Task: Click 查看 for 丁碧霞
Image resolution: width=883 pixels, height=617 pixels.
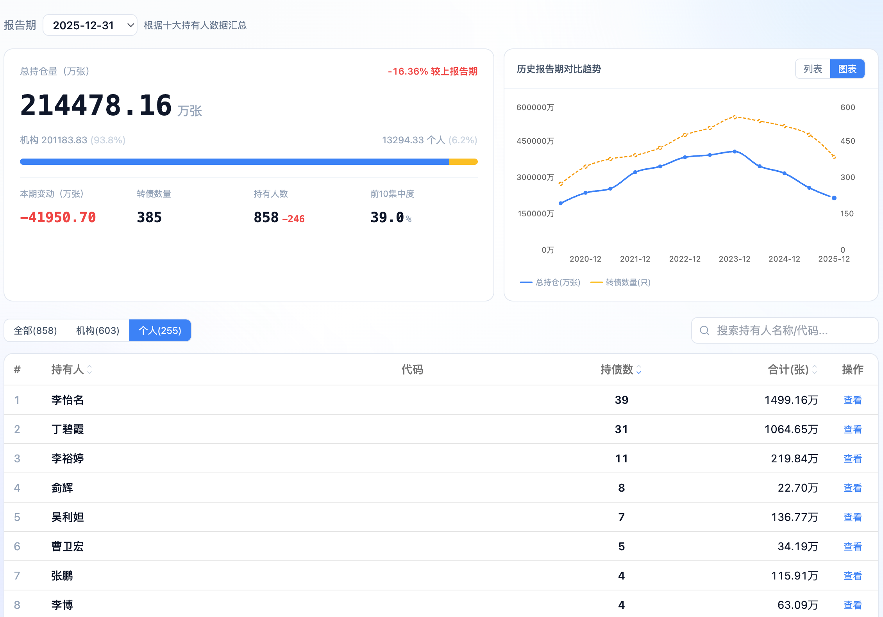Action: click(853, 429)
